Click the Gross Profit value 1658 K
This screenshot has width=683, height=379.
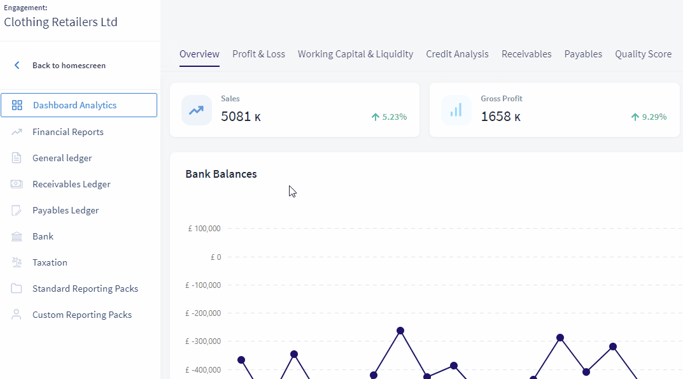(x=500, y=117)
